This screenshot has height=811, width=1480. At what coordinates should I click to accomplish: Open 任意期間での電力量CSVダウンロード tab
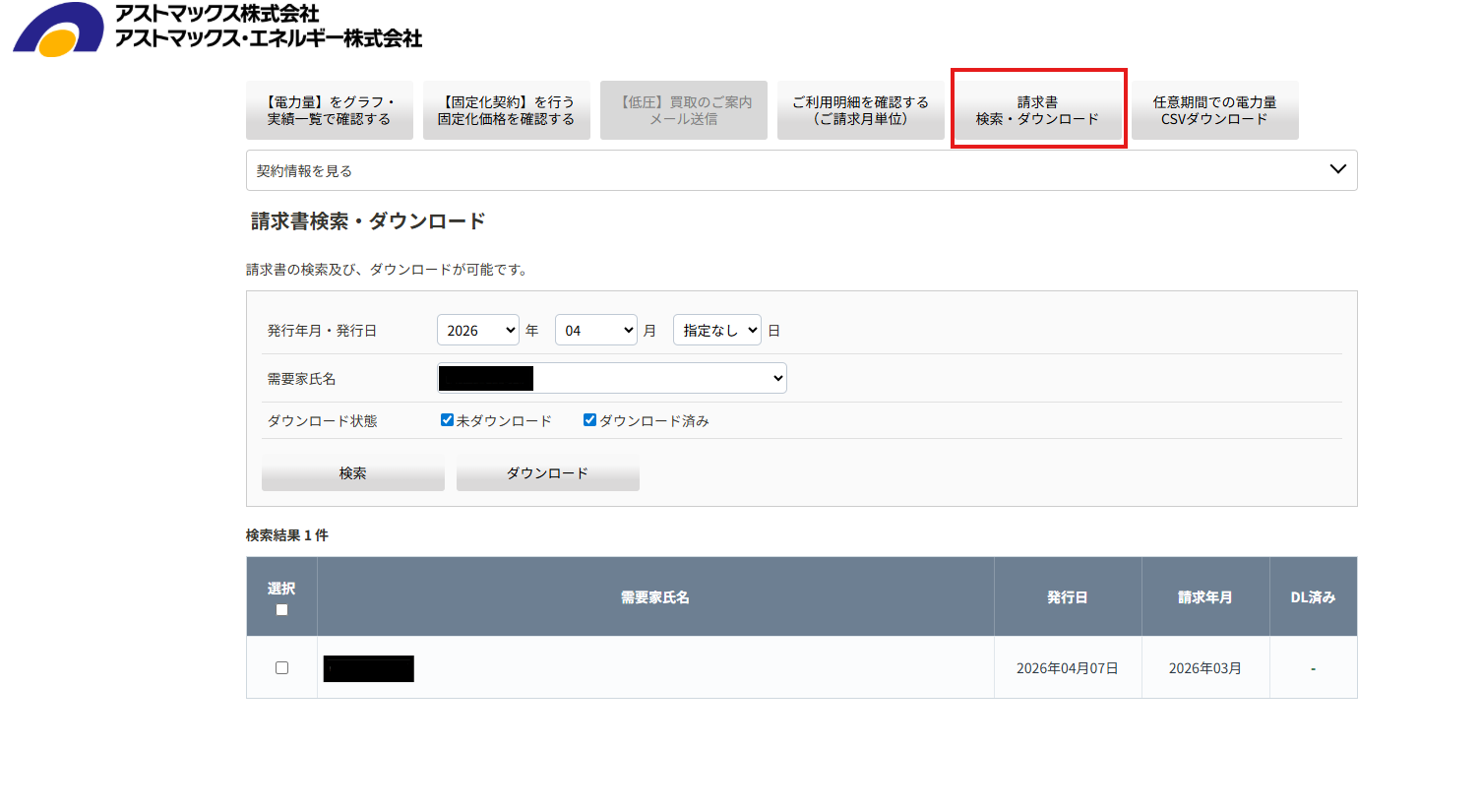point(1215,110)
